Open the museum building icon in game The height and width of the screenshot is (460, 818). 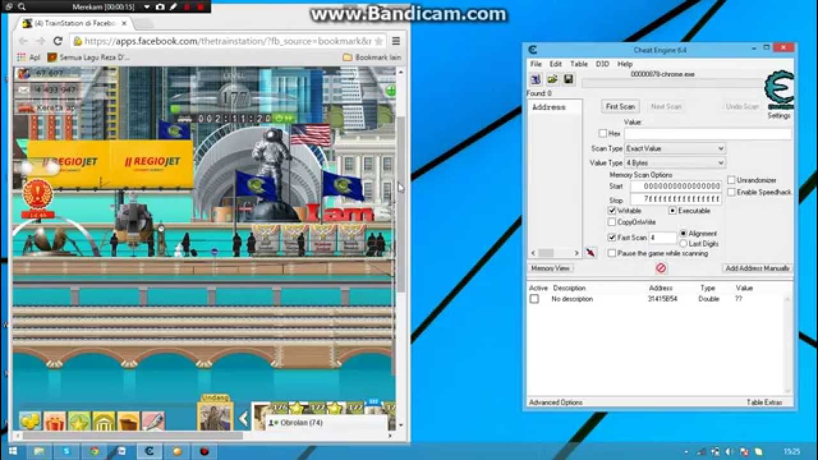[x=104, y=421]
